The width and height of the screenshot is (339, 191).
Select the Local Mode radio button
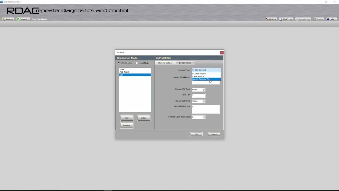coord(137,63)
